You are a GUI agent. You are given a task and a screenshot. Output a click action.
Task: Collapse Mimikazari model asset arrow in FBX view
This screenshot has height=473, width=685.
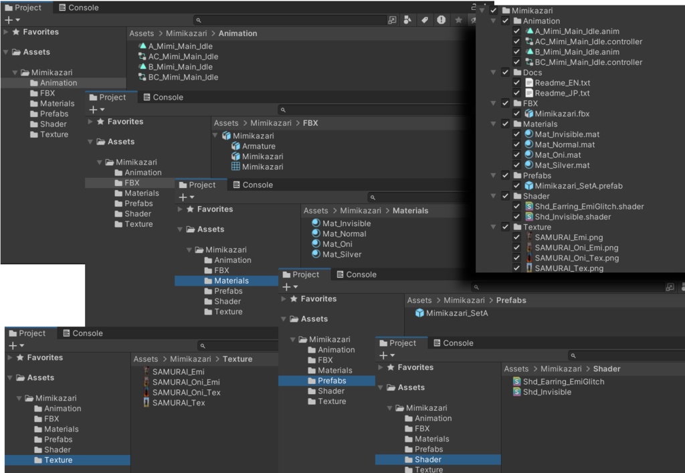[215, 136]
